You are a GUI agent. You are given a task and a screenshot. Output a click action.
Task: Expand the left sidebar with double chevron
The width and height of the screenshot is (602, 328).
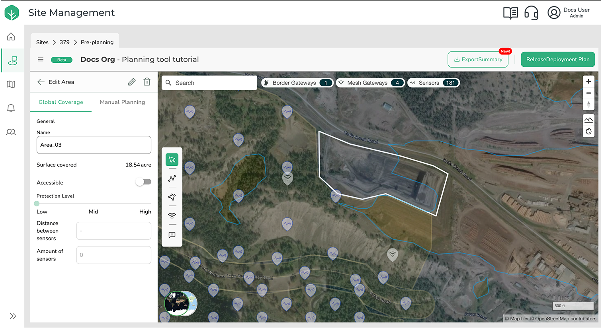13,316
